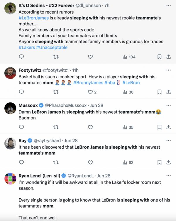176x221 pixels.
Task: Expand the three-dot menu on Ray's tweet
Action: point(168,140)
